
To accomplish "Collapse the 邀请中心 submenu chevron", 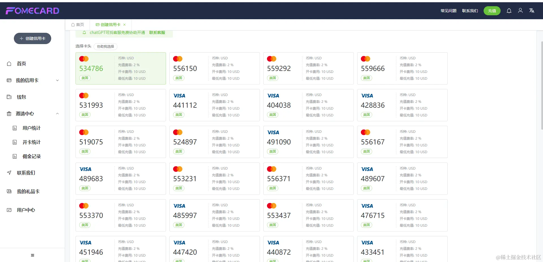I will tap(57, 114).
